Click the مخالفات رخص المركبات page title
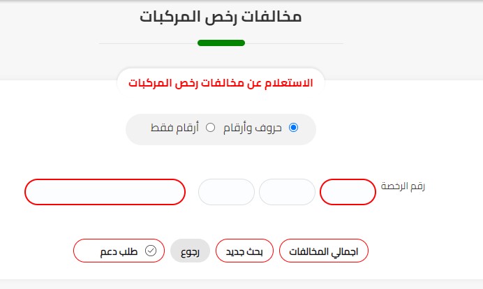The width and height of the screenshot is (483, 289). pyautogui.click(x=221, y=17)
